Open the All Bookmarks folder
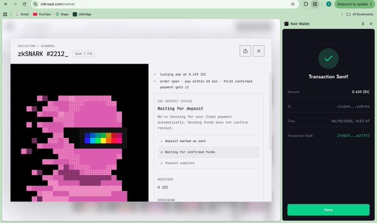 click(360, 14)
